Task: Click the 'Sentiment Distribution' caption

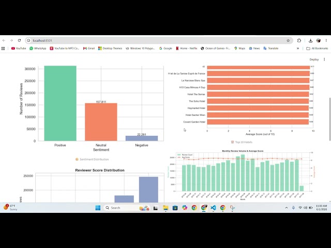Action: (94, 159)
